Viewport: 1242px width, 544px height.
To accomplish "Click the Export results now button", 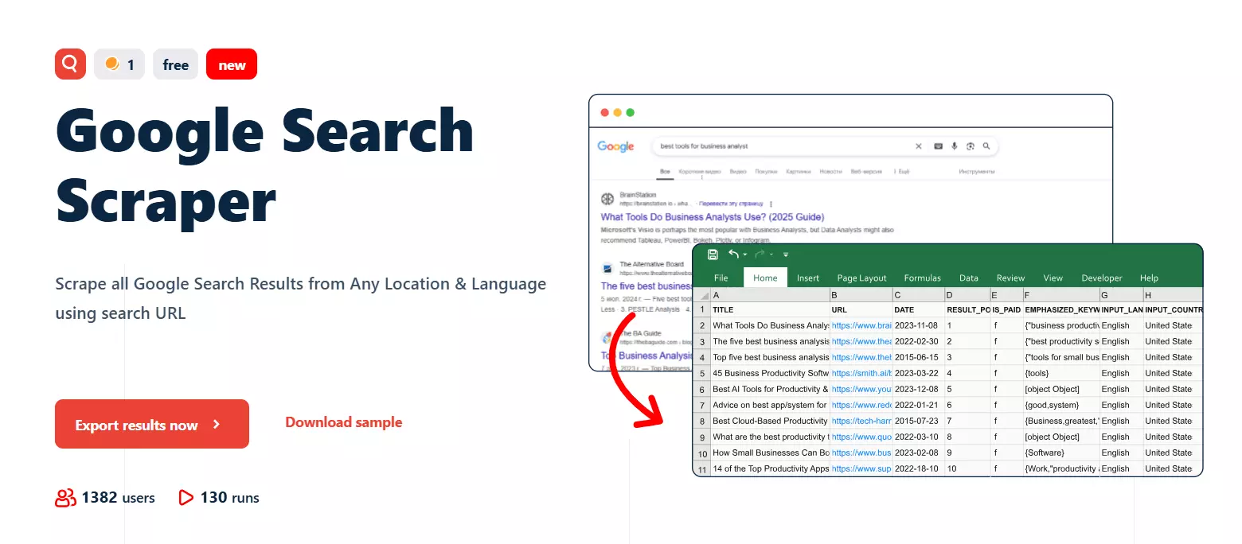I will point(151,424).
